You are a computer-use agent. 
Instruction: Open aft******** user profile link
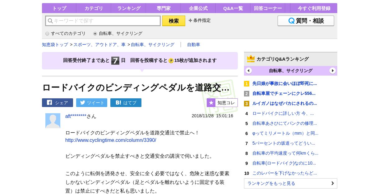(x=76, y=116)
